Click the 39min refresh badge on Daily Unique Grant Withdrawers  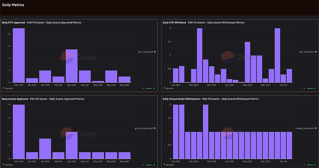click(x=311, y=165)
